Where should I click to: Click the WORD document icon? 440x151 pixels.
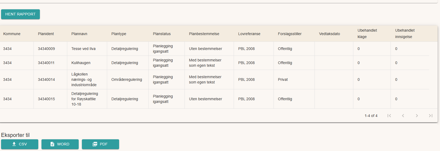pos(52,144)
